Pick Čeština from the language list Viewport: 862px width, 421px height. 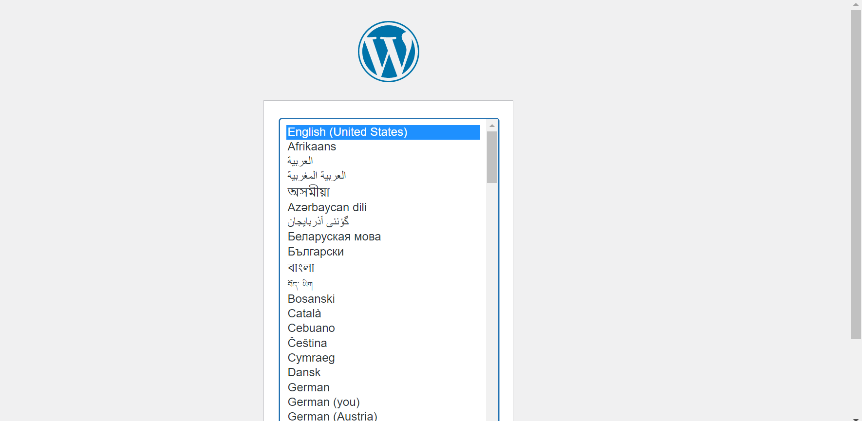383,343
